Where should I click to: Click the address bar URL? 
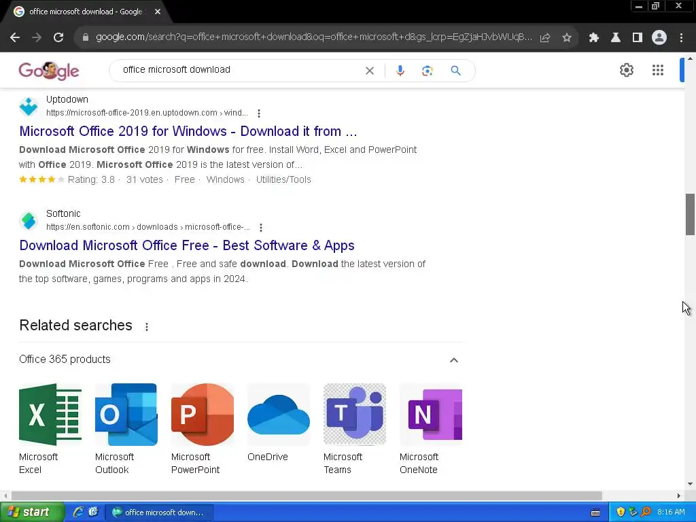(x=314, y=37)
